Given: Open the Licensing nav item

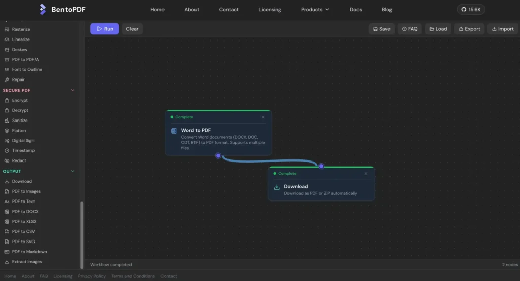Looking at the screenshot, I should tap(270, 10).
